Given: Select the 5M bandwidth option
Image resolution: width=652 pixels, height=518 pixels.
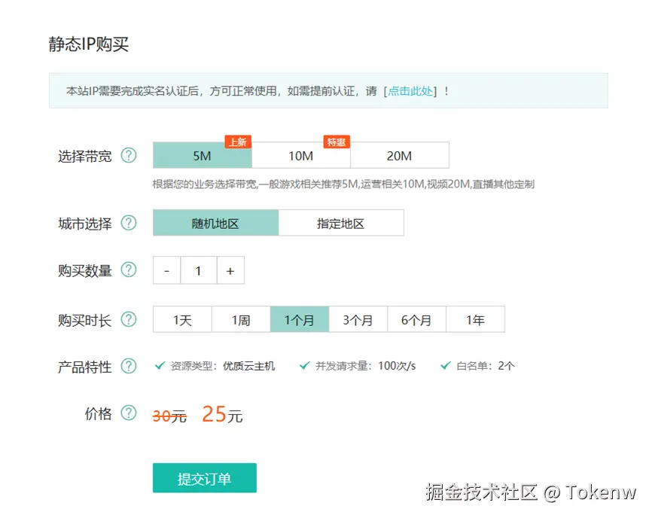Looking at the screenshot, I should pos(202,156).
